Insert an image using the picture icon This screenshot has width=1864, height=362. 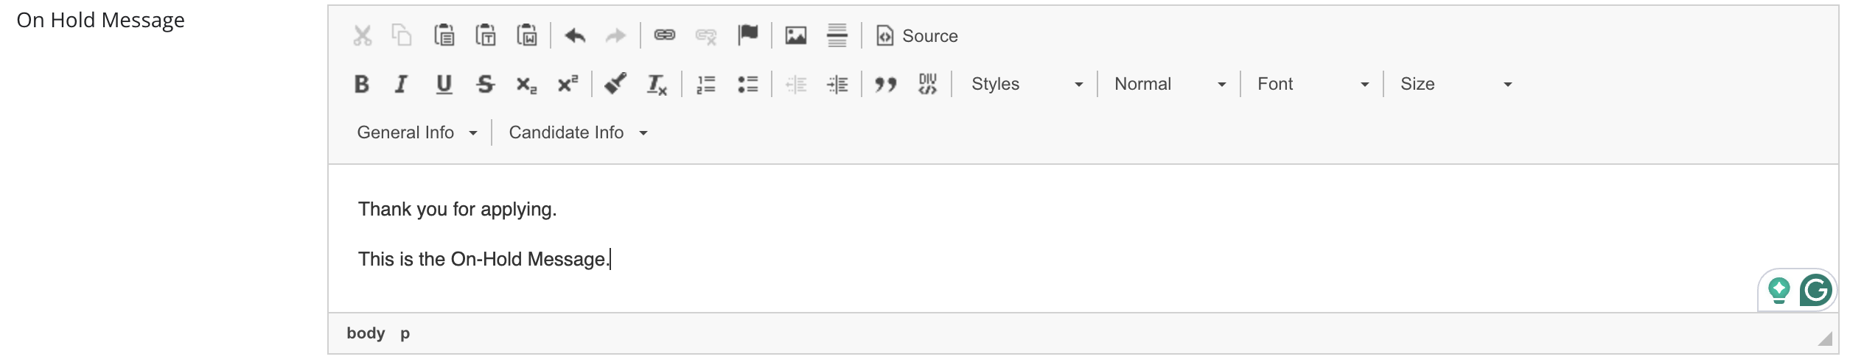click(796, 35)
